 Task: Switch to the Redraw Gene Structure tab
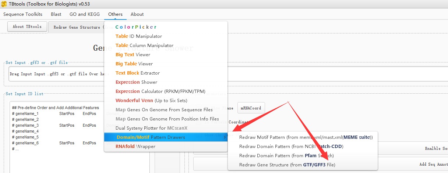point(77,27)
